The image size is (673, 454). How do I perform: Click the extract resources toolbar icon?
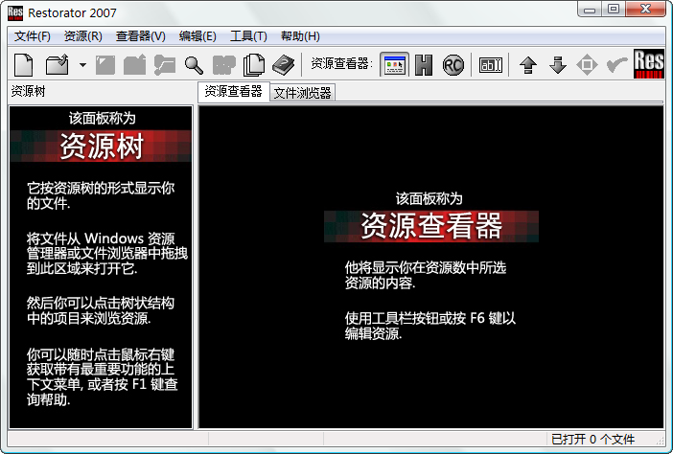(x=165, y=65)
